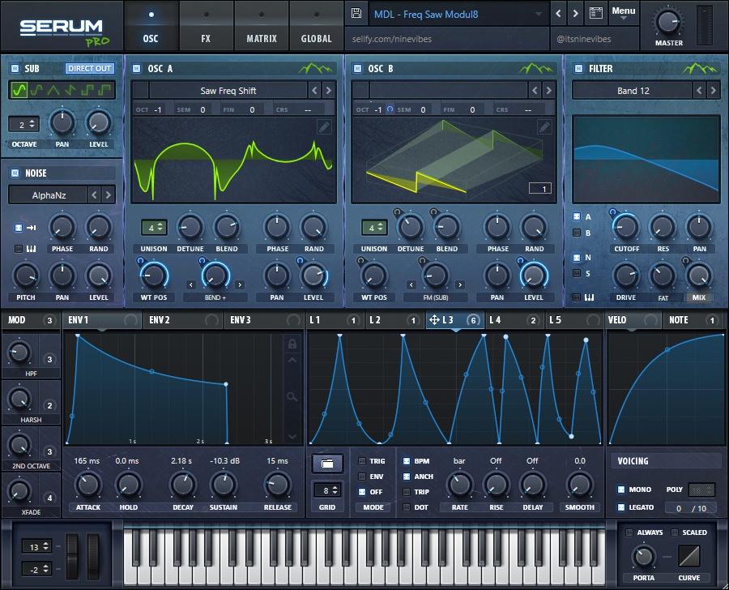This screenshot has width=729, height=590.
Task: Click the pitch bend wheel
Action: [x=72, y=557]
